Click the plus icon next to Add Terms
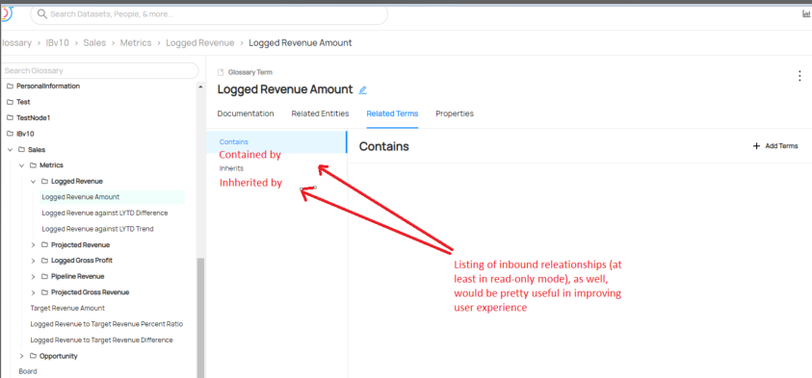Viewport: 812px width, 378px height. pyautogui.click(x=756, y=146)
